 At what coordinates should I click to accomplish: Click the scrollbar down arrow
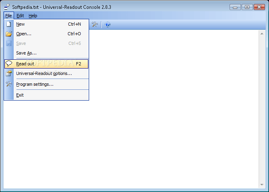click(x=262, y=185)
